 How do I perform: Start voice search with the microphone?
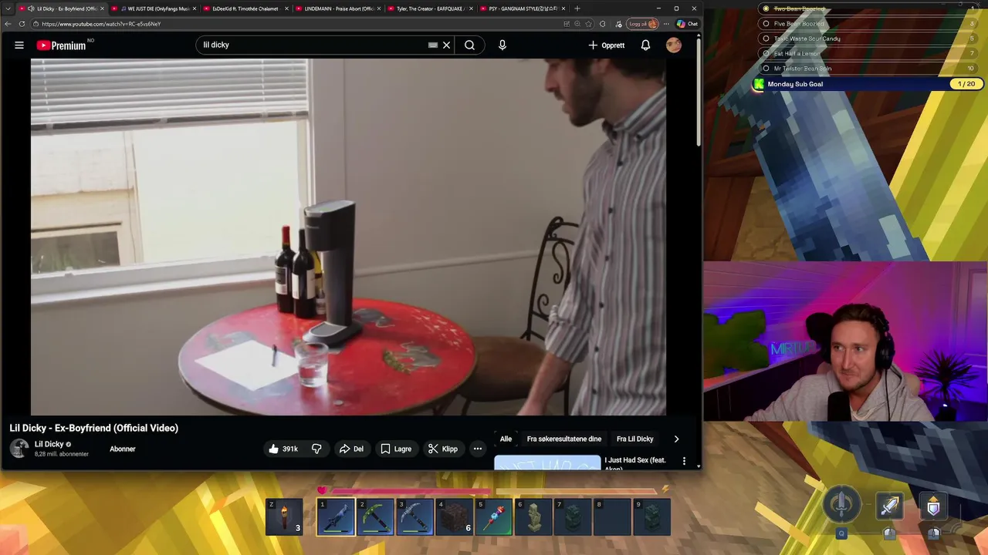502,45
